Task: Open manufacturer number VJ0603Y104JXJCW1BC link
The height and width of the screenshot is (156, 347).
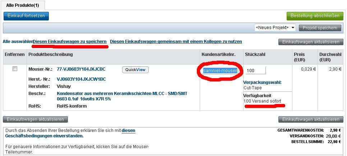Action: (81, 79)
